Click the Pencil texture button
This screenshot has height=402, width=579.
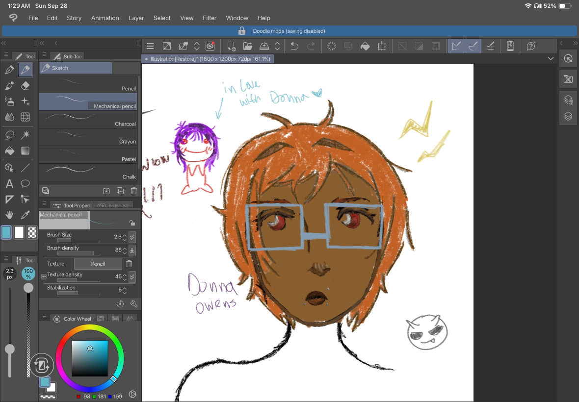(98, 264)
